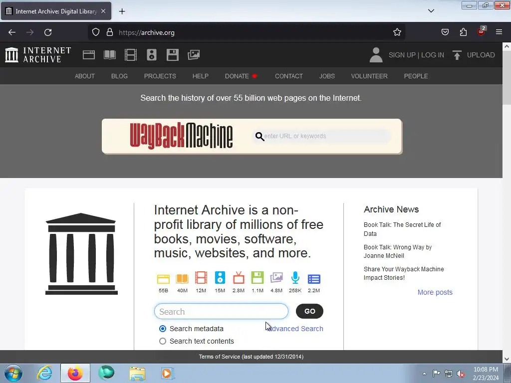Click the GO search button
The height and width of the screenshot is (383, 511).
(309, 311)
